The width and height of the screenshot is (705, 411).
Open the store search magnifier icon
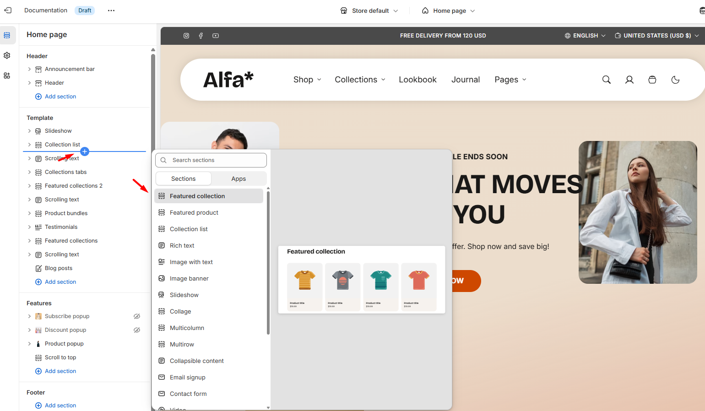click(607, 80)
